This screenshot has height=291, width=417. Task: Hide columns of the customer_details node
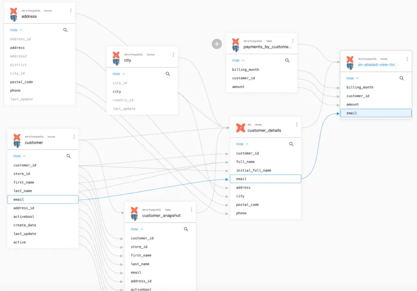pos(242,144)
